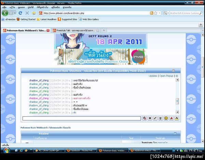Viewport: 205px width, 160px height.
Task: Open the back/forward history dropdown
Action: tap(15, 13)
